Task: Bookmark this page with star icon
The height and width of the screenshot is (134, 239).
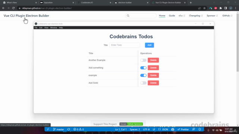Action: point(204,8)
